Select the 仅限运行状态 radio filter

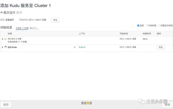point(159,25)
